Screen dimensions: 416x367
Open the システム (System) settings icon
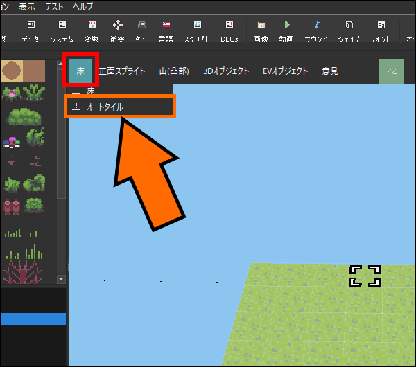61,30
